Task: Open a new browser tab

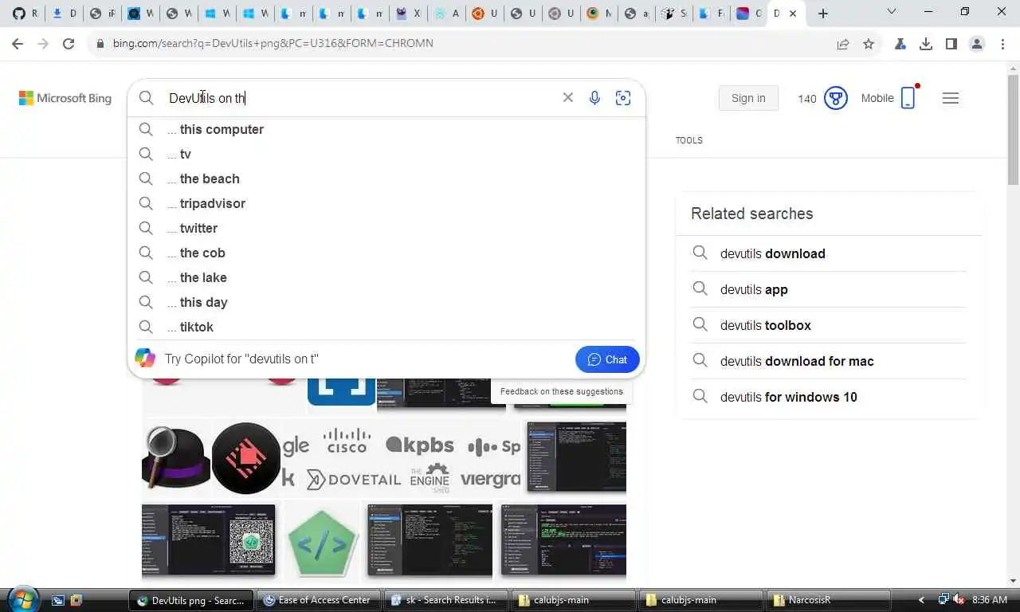Action: [x=823, y=14]
